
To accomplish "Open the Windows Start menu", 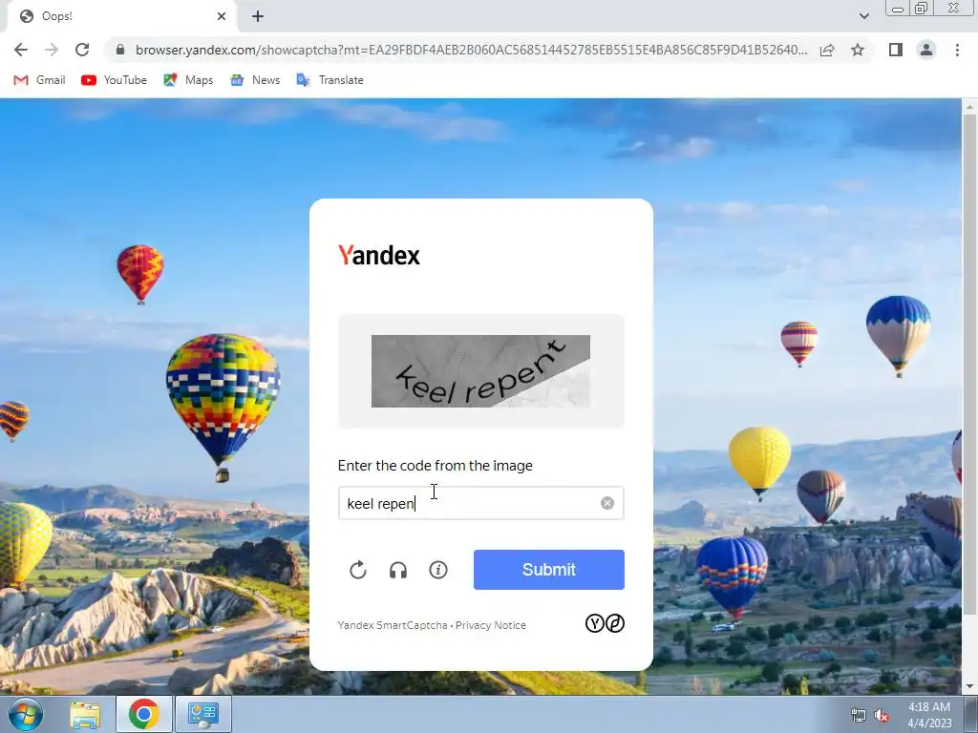I will [26, 714].
